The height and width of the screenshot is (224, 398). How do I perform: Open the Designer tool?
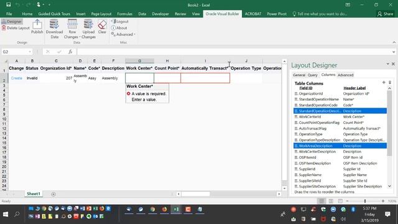[x=12, y=22]
